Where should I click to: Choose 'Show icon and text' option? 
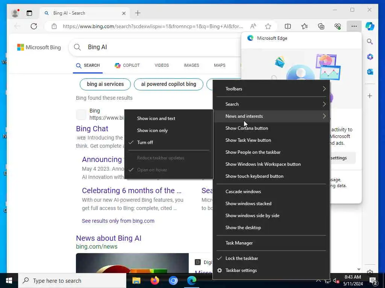click(x=169, y=118)
